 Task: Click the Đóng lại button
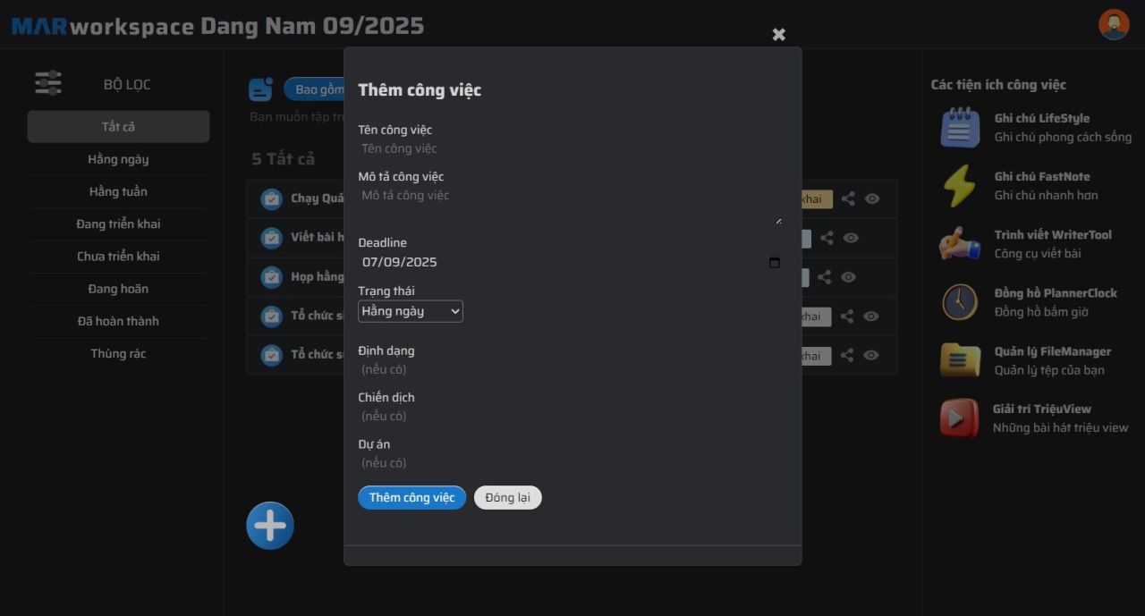tap(508, 498)
